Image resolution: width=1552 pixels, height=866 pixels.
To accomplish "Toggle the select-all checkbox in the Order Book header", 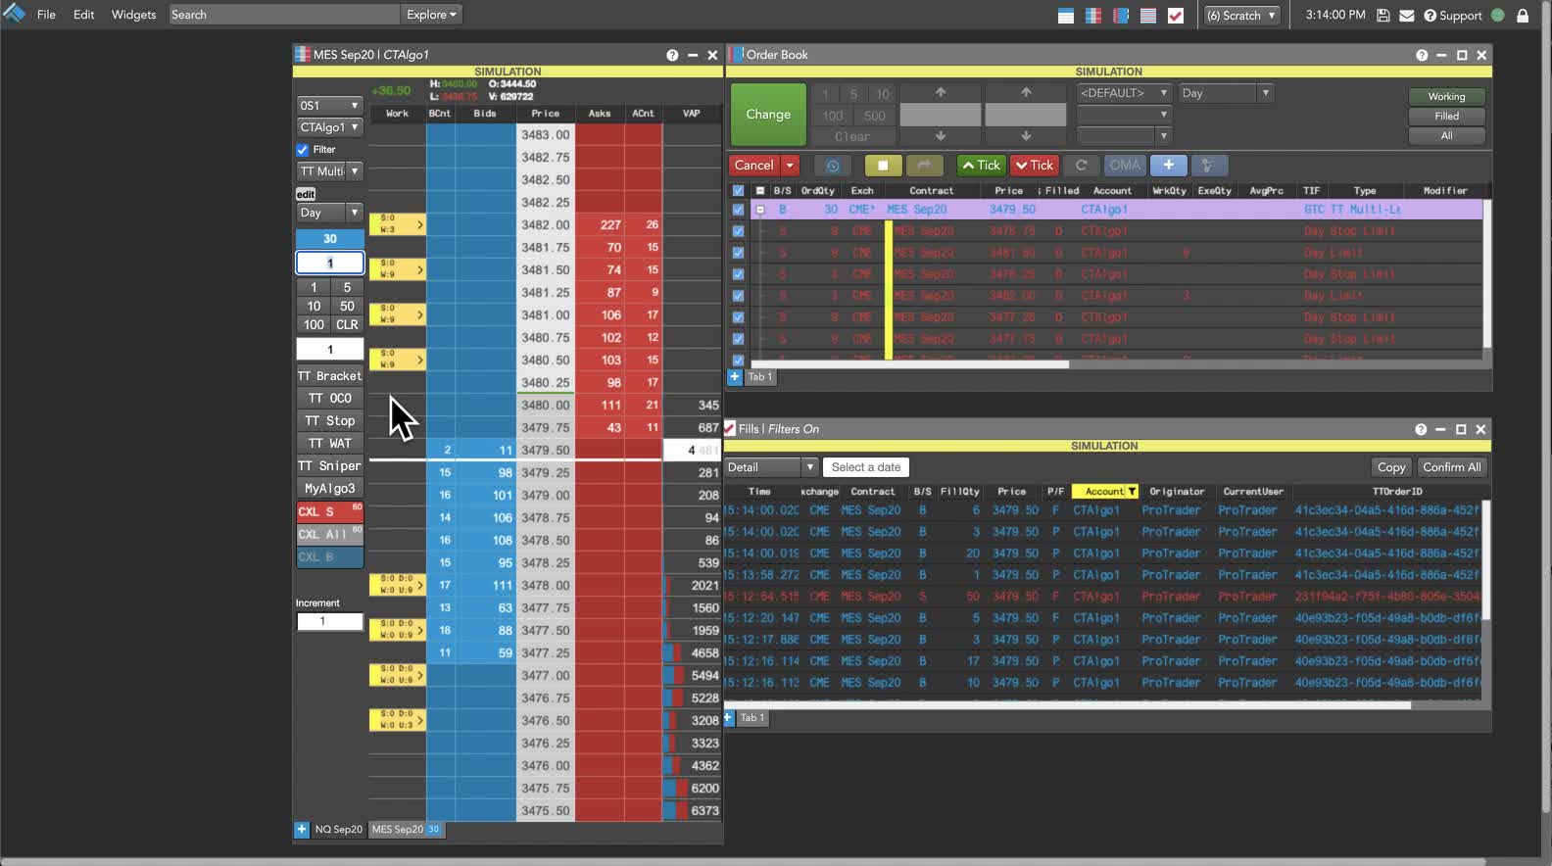I will (738, 191).
